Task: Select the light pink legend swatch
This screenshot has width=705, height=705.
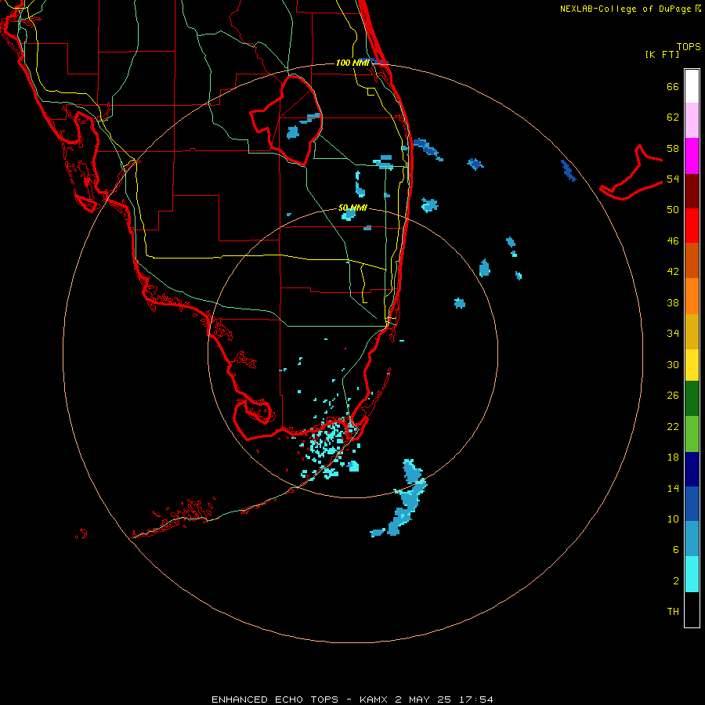Action: [692, 121]
